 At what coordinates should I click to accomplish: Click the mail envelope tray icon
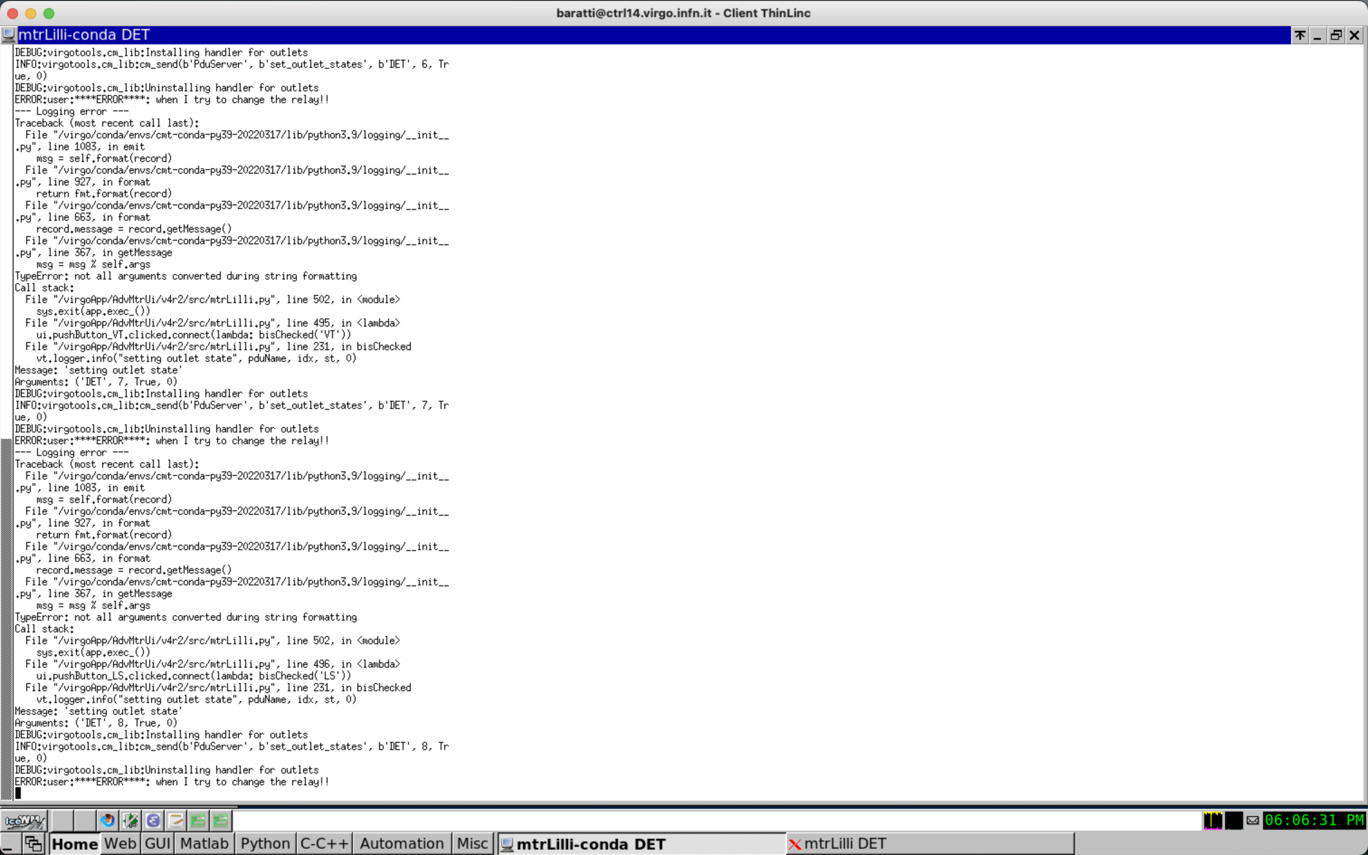pos(1252,821)
